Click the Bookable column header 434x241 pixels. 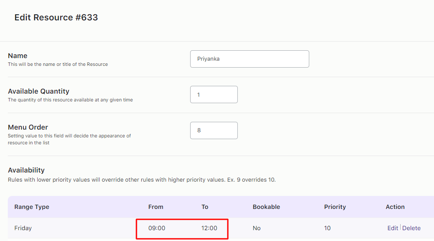266,207
